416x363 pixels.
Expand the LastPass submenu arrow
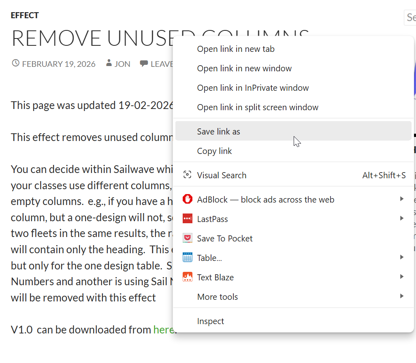(401, 218)
